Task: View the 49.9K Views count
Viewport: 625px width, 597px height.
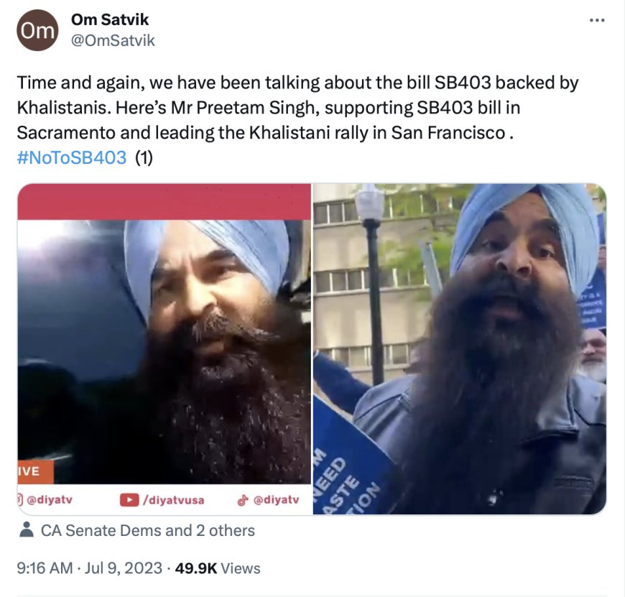Action: tap(218, 568)
